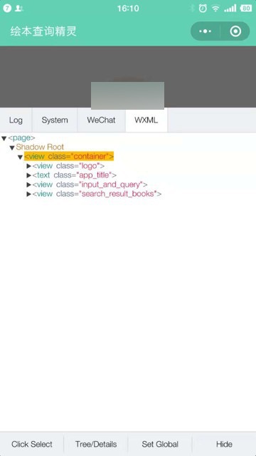Select the highlighted view class="container" element
The image size is (256, 456).
(69, 157)
